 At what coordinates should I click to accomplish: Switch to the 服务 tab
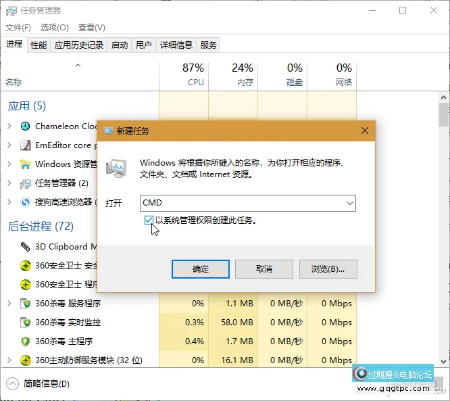click(208, 45)
